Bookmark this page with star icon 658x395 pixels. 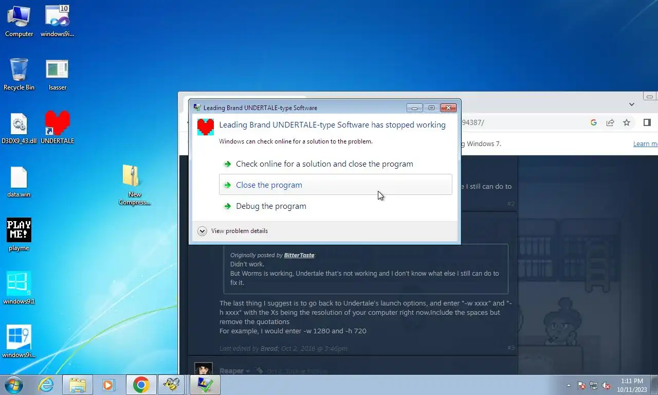(x=627, y=122)
